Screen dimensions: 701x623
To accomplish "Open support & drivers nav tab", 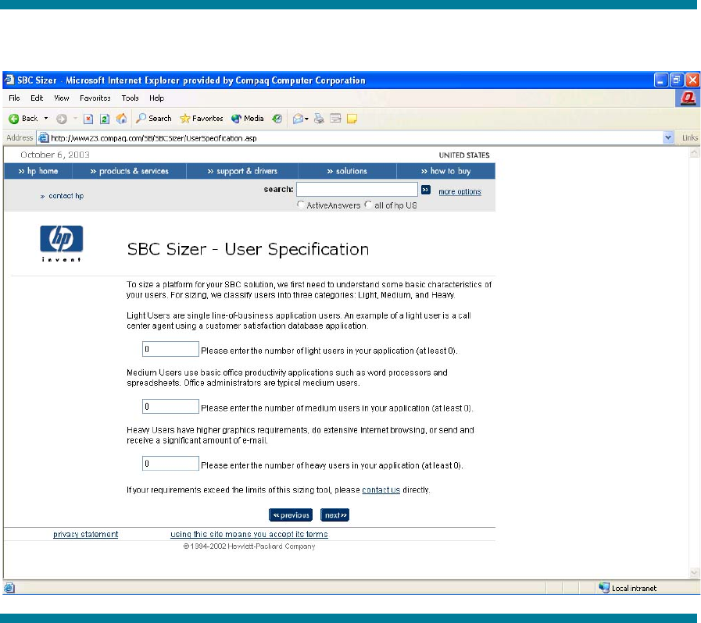I will tap(242, 171).
